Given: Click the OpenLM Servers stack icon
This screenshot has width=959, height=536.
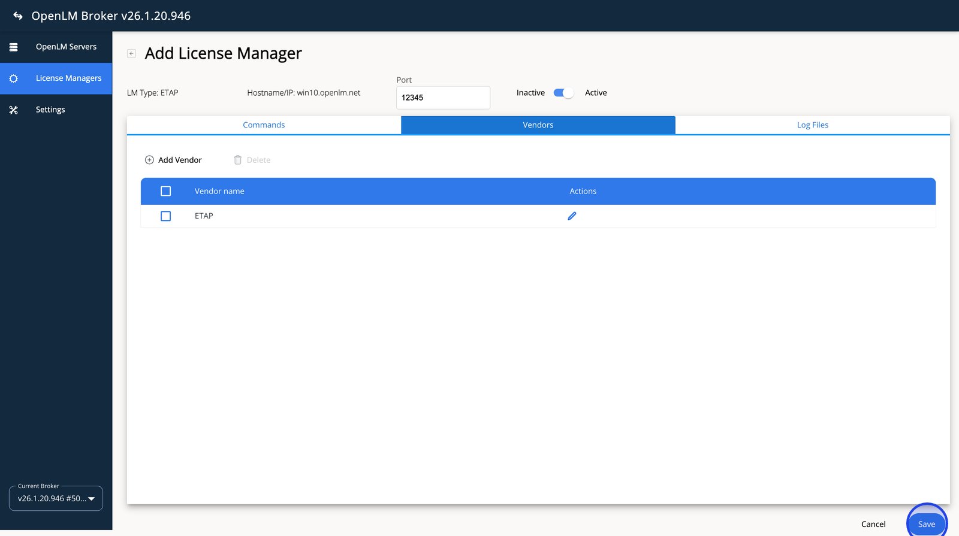Looking at the screenshot, I should click(13, 47).
